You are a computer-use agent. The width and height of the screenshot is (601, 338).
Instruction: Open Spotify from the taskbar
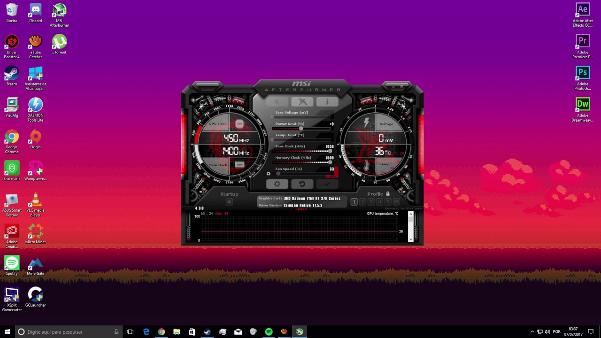pos(269,332)
